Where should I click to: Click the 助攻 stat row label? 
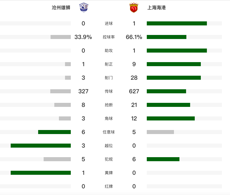click(x=109, y=51)
